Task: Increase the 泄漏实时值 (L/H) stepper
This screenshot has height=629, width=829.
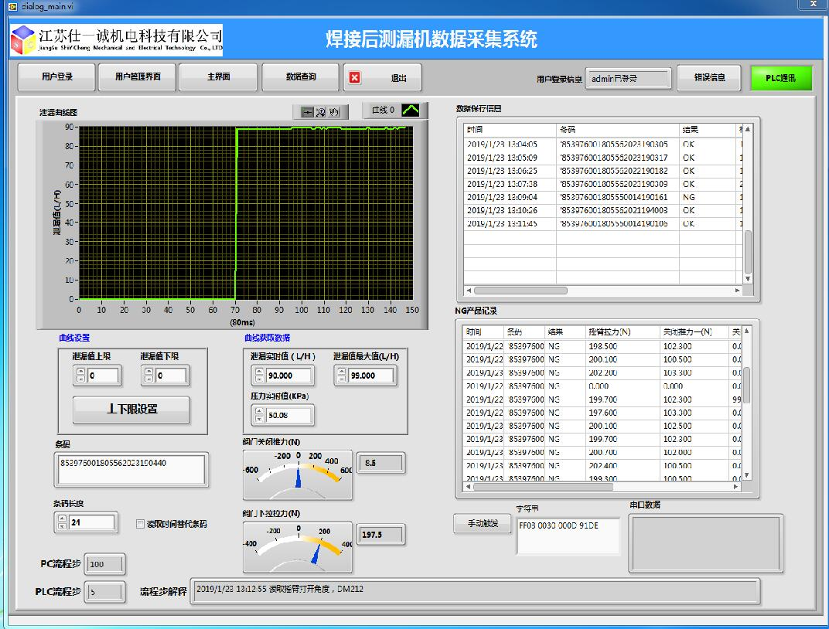Action: tap(259, 372)
